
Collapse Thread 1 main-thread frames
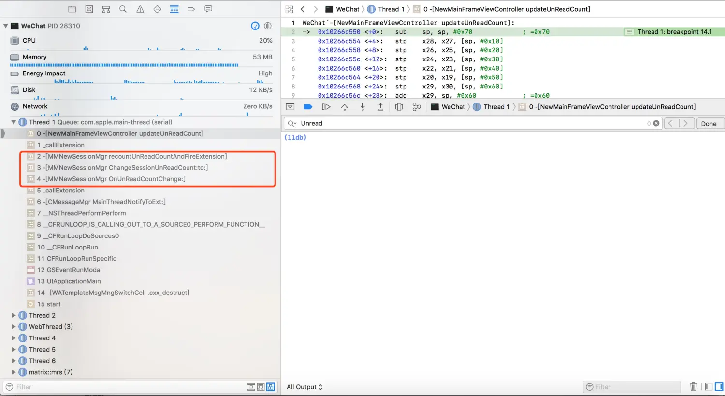coord(14,122)
